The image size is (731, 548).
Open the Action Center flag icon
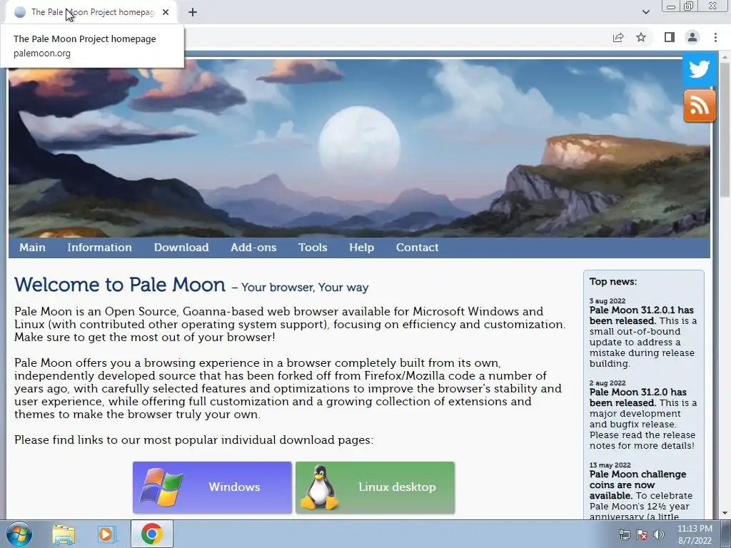pos(642,535)
